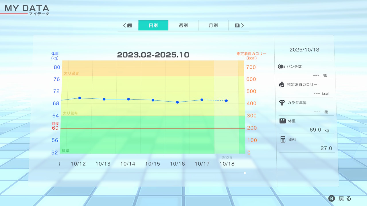
Task: Go to previous tab with left chevron
Action: [125, 25]
